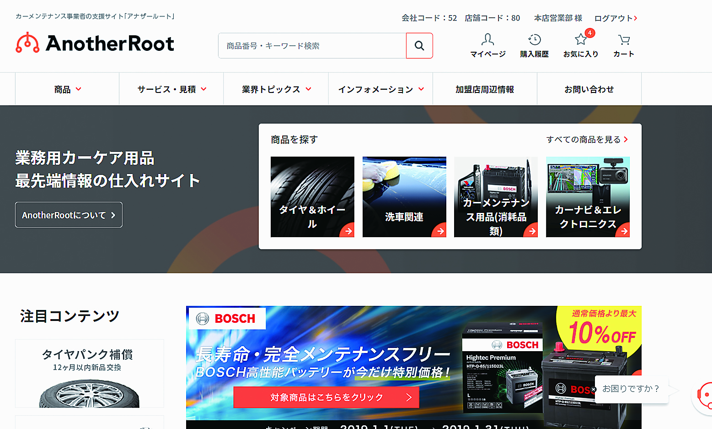Click 対象商品はこちらをクリック button

327,397
